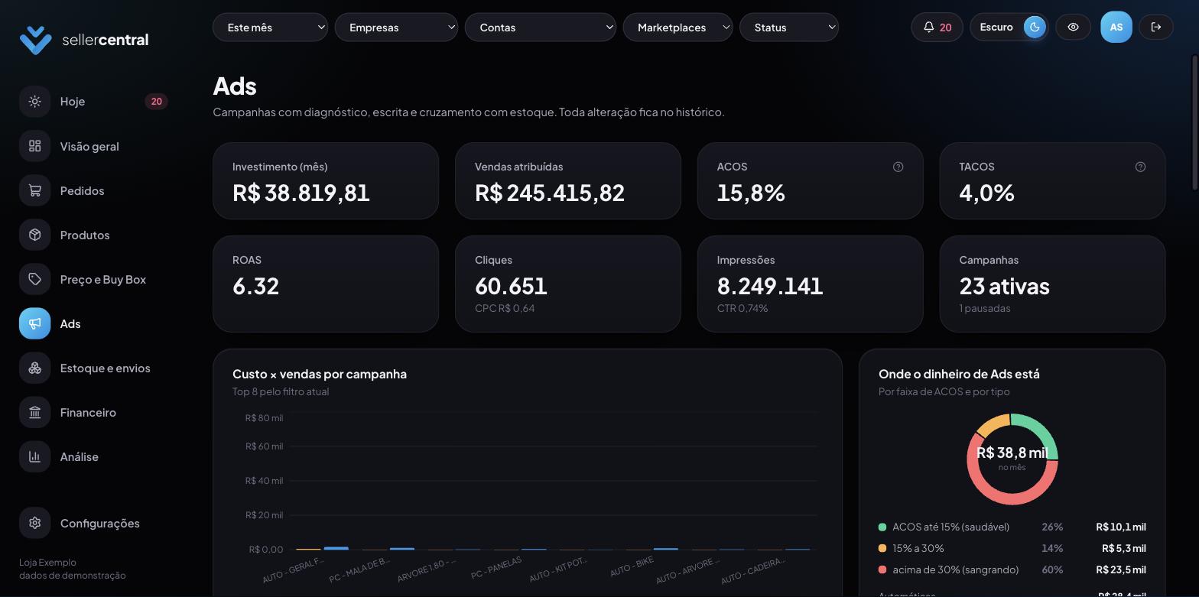Open Financeiro menu item
The height and width of the screenshot is (597, 1199).
tap(93, 412)
